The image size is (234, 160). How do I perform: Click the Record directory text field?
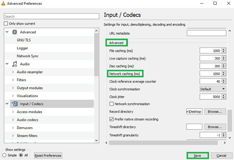point(194,111)
